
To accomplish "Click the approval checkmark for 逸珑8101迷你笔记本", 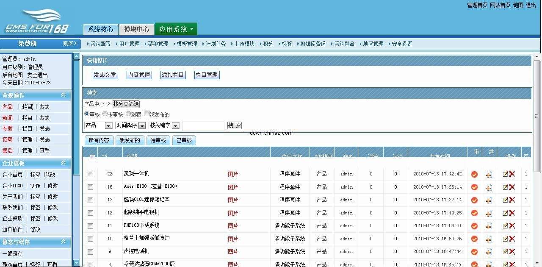I will pos(474,200).
